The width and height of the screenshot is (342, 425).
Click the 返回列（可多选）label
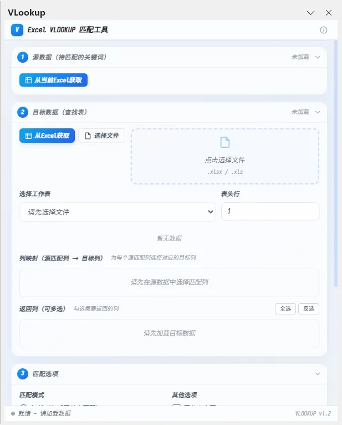[43, 309]
